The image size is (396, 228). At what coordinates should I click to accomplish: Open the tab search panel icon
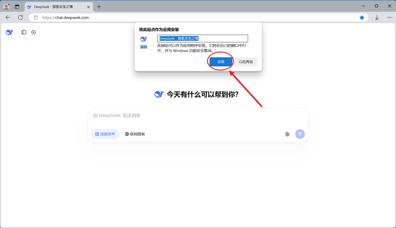[17, 6]
